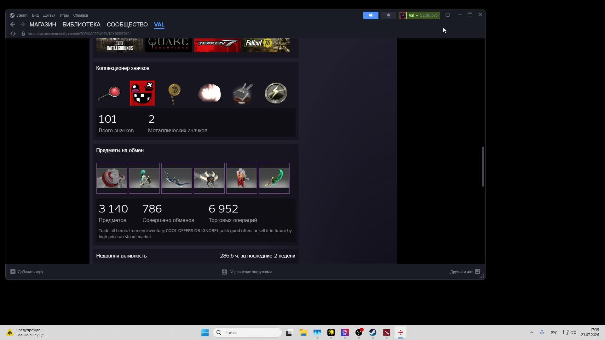Click the taskbar Поиск search box
This screenshot has height=340, width=605.
click(x=247, y=332)
